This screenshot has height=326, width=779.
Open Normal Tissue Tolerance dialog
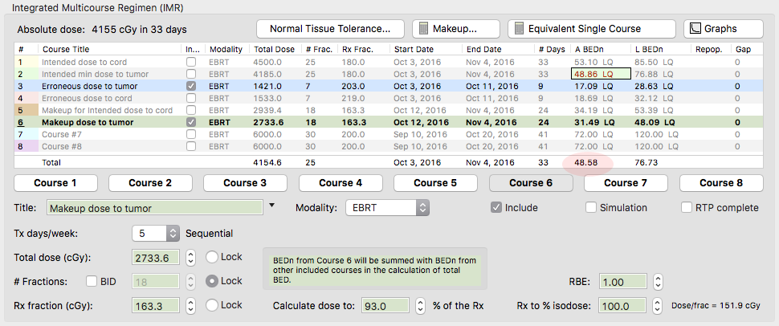click(x=330, y=29)
